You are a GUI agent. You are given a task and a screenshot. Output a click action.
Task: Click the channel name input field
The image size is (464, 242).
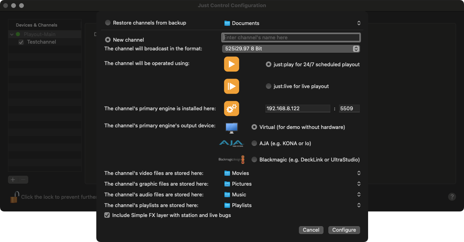(291, 37)
